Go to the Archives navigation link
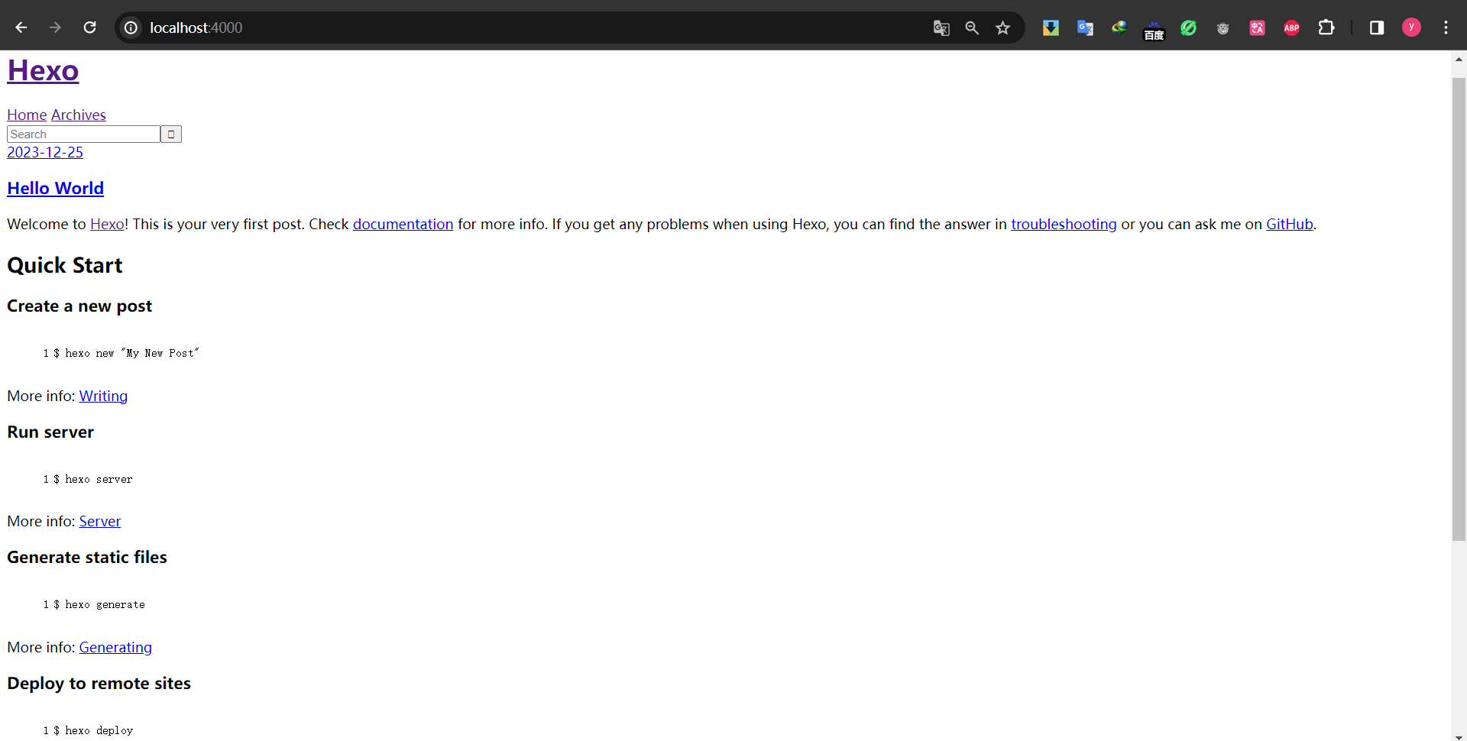The width and height of the screenshot is (1467, 741). (x=78, y=115)
